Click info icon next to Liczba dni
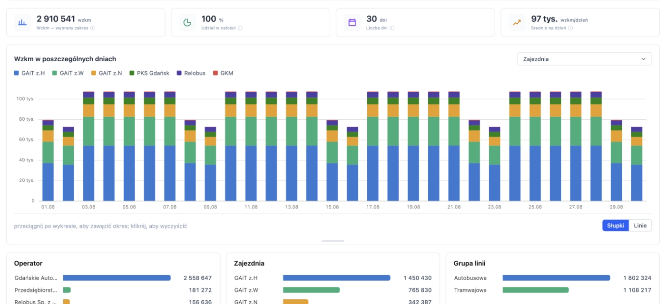Image resolution: width=666 pixels, height=304 pixels. click(392, 28)
